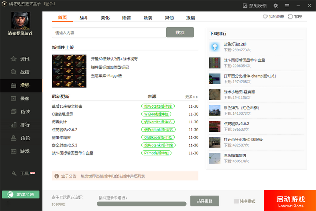Open the 游戏 game icon
The height and width of the screenshot is (211, 316).
(13, 151)
